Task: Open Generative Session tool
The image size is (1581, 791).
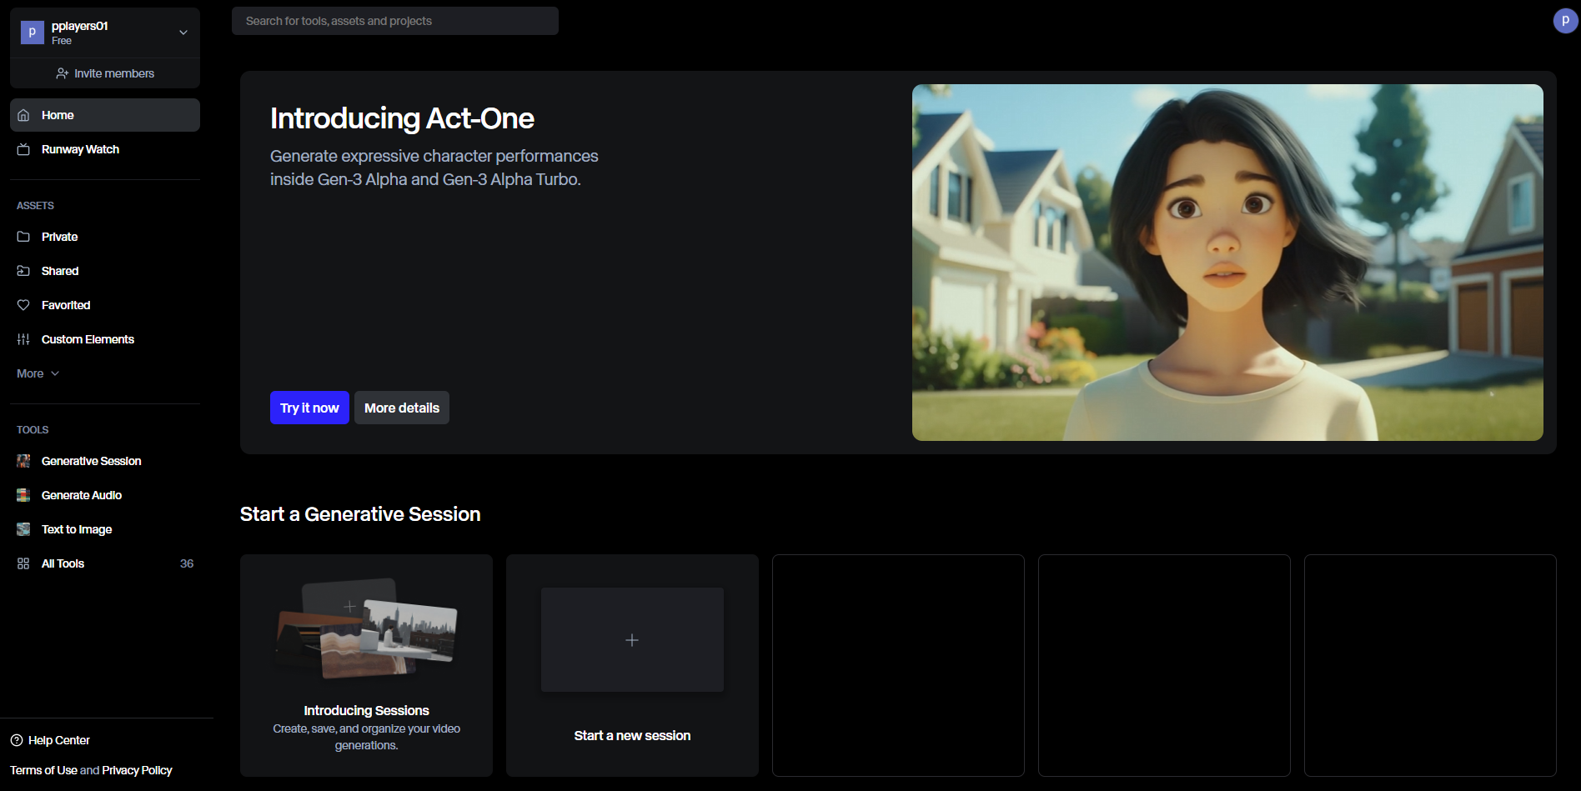Action: click(x=105, y=461)
